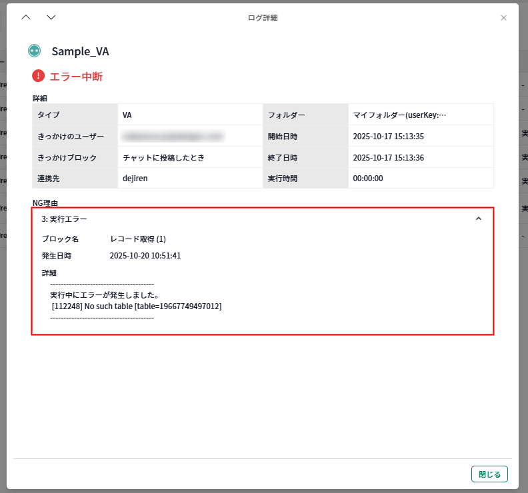Click the 3: 実行エラー section header
528x493 pixels.
pyautogui.click(x=64, y=219)
